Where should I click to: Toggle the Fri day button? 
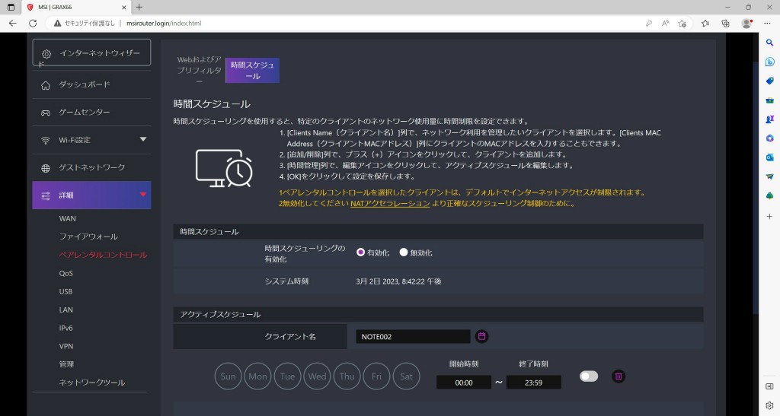376,376
